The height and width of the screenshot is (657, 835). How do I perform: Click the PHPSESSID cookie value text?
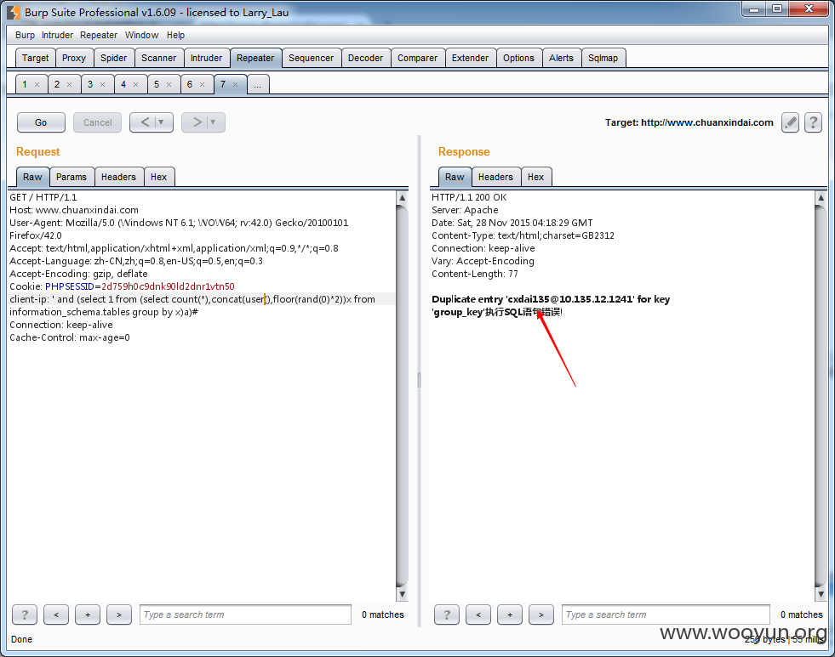click(x=168, y=286)
